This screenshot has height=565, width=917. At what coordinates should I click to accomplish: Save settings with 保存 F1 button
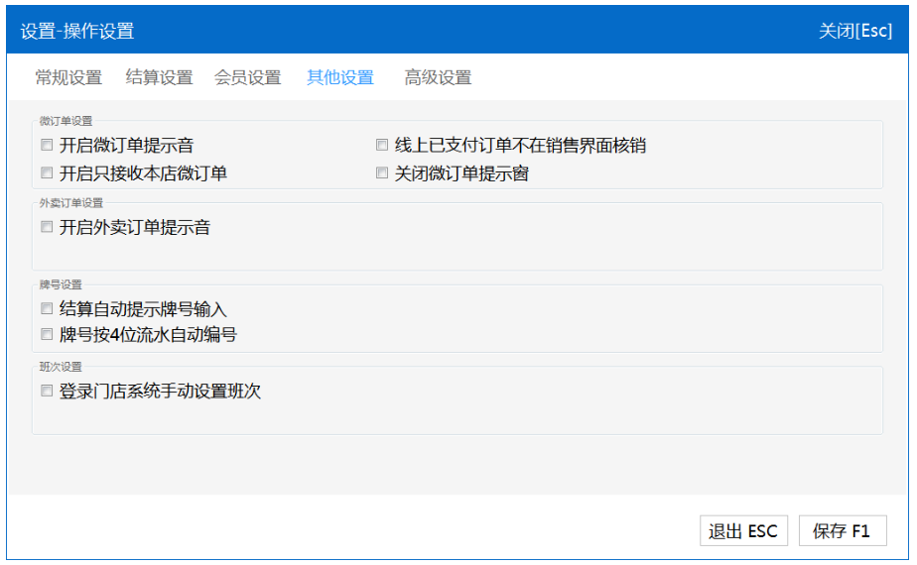(843, 530)
